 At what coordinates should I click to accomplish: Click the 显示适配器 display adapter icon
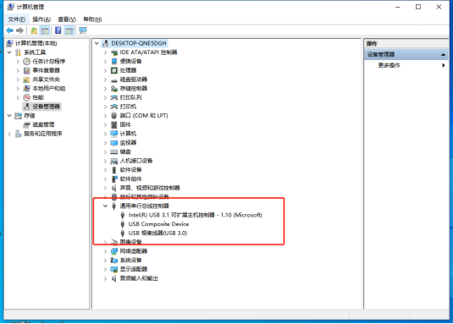point(114,269)
